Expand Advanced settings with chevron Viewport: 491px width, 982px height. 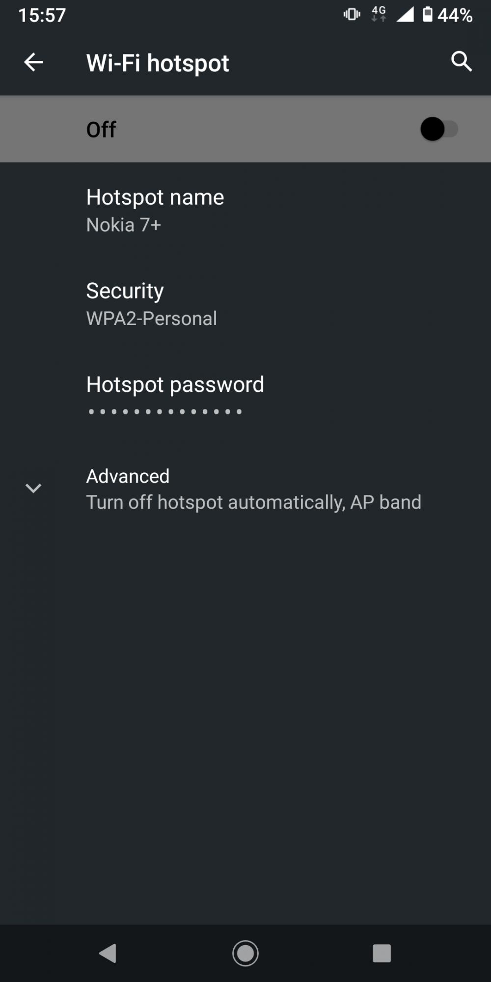click(33, 488)
